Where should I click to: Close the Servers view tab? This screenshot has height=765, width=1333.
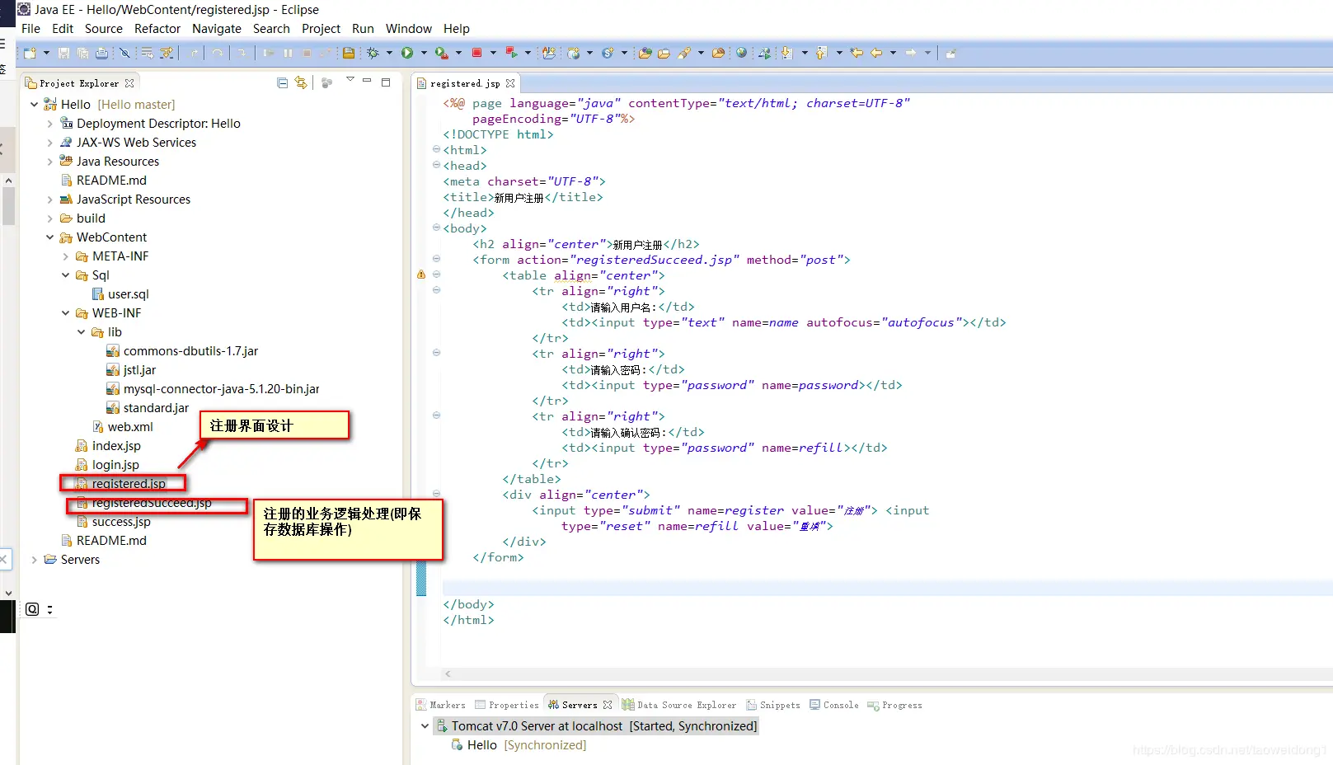pos(608,705)
